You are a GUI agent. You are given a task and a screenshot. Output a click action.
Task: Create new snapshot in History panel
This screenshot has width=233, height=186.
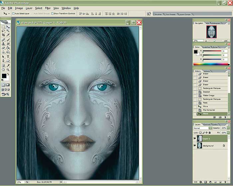[x=220, y=117]
